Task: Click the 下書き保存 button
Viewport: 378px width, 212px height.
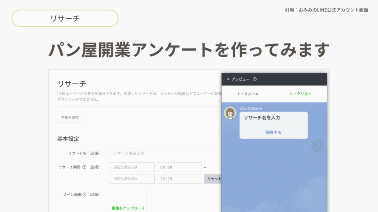Action: [70, 118]
